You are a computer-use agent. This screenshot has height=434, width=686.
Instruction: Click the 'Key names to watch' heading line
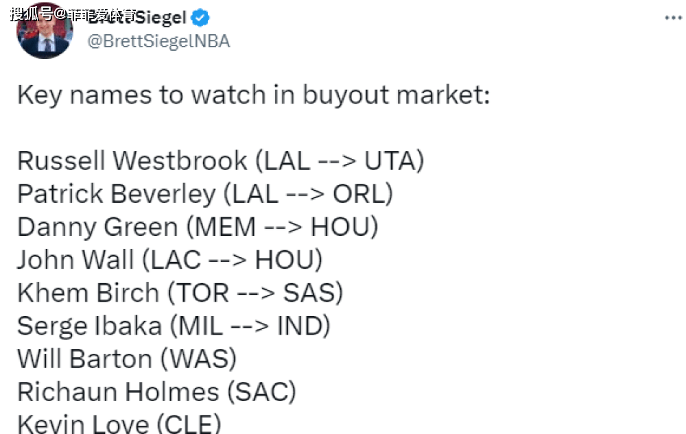coord(253,95)
